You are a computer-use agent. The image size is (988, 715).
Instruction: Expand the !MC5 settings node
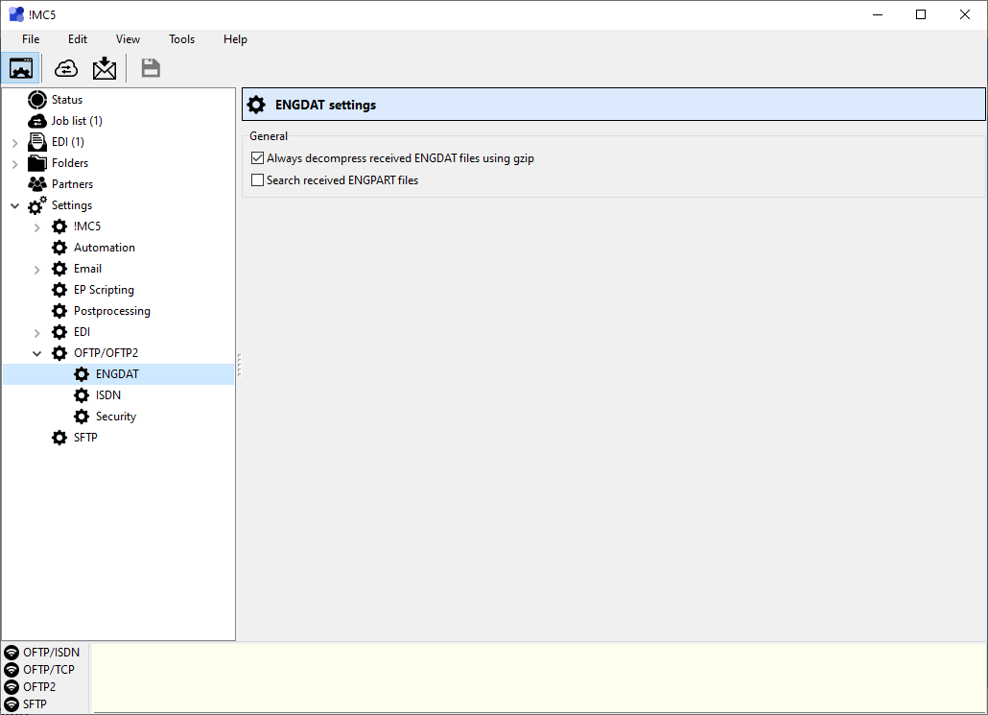click(x=37, y=227)
